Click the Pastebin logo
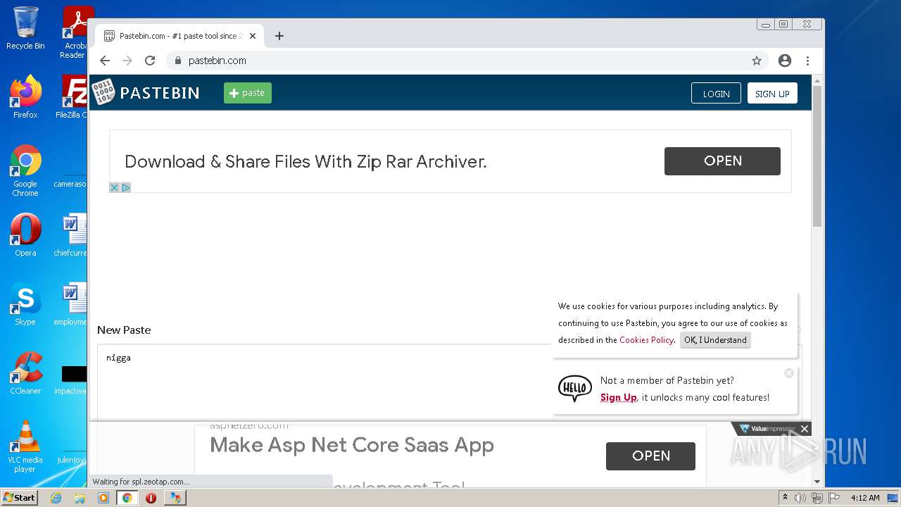Screen dimensions: 901x507 (x=146, y=92)
